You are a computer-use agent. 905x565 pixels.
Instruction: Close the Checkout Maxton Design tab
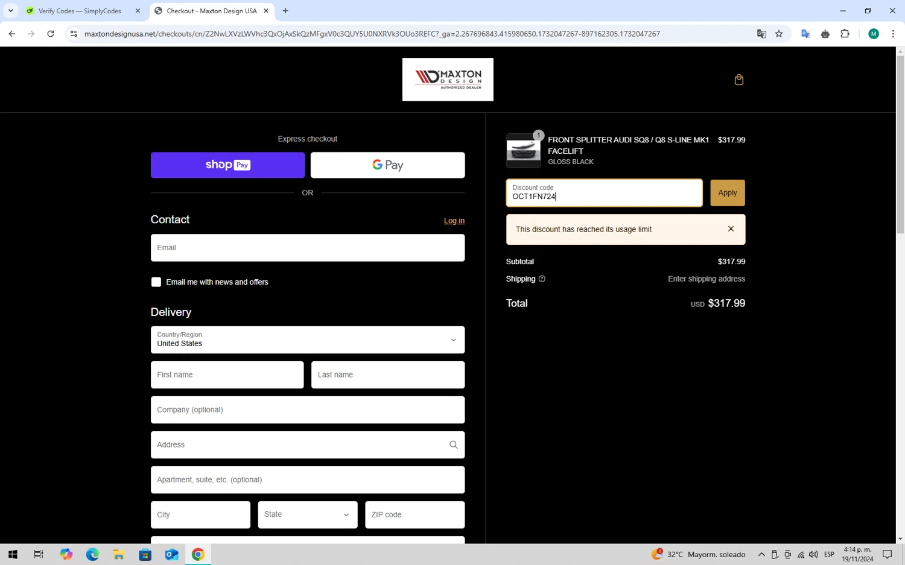point(266,11)
